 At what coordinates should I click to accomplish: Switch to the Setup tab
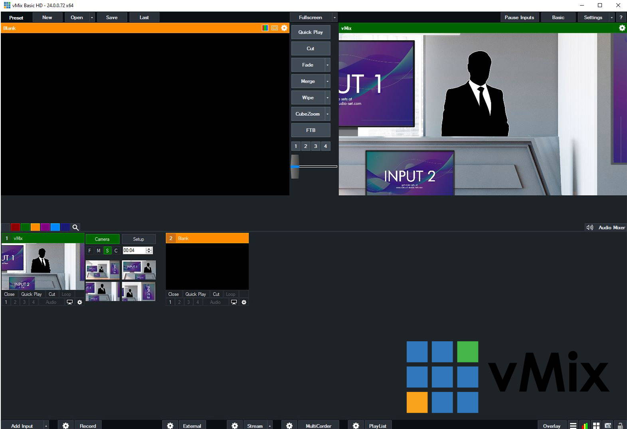pyautogui.click(x=138, y=239)
